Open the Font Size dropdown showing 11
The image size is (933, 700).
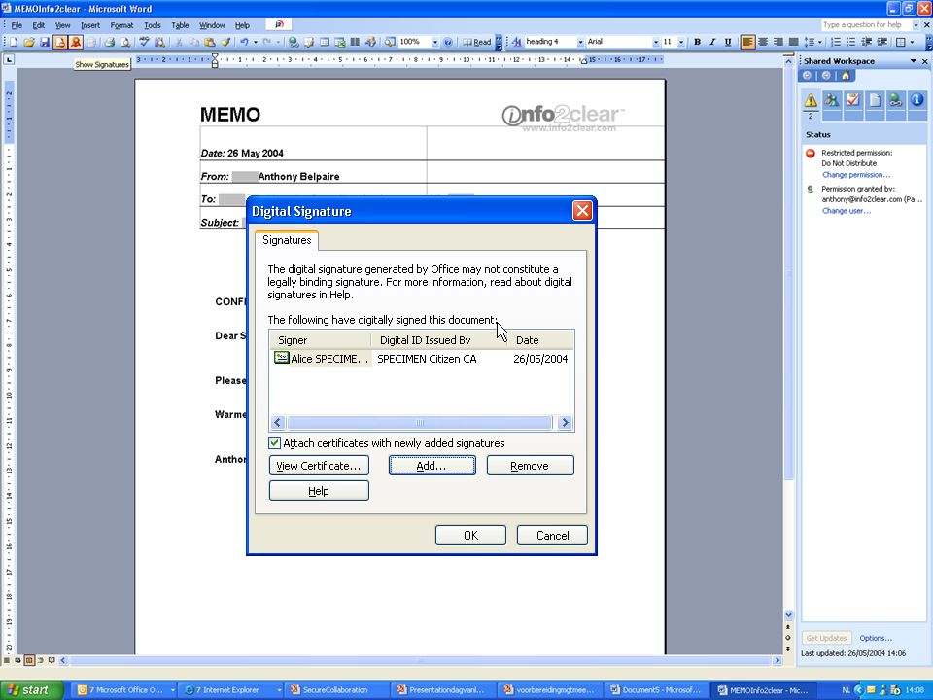pyautogui.click(x=681, y=42)
